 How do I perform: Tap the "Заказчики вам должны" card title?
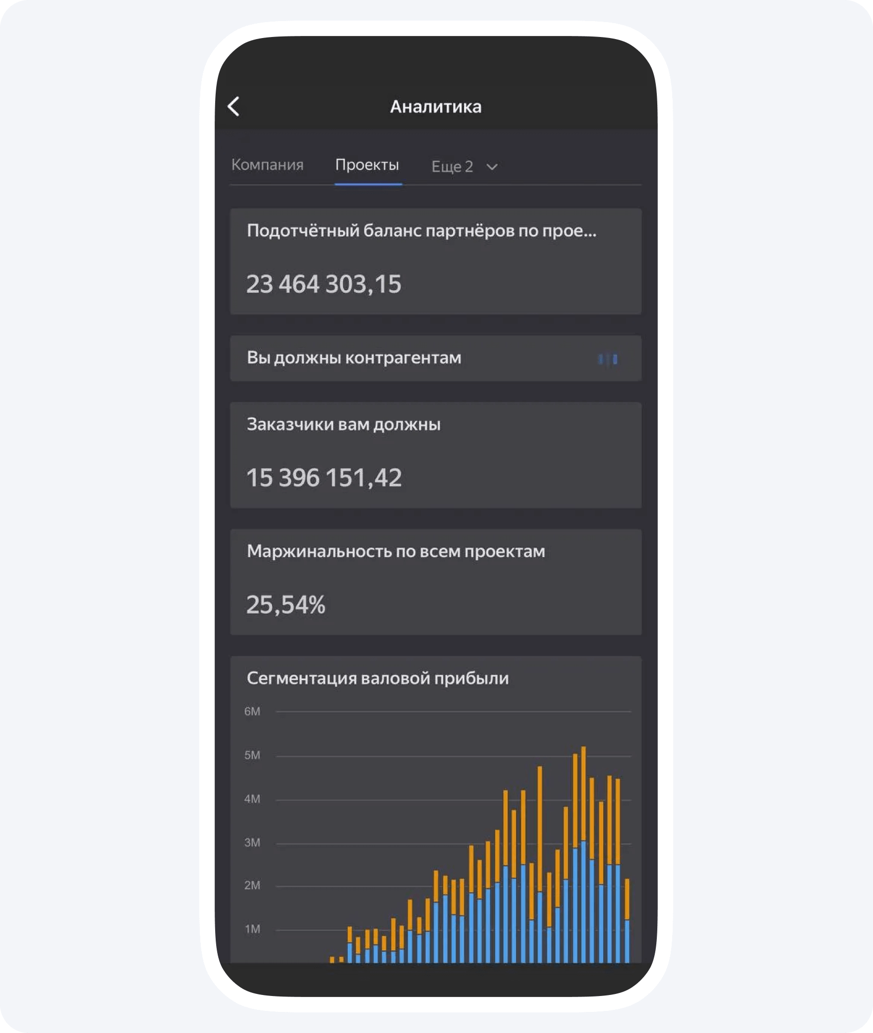point(344,425)
